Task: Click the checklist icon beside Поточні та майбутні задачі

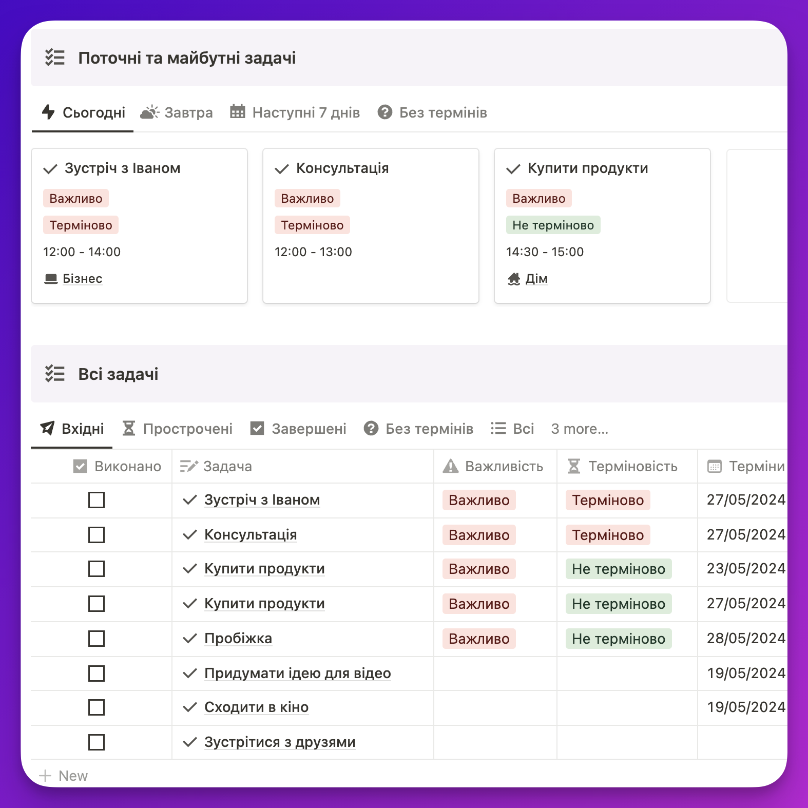Action: tap(55, 57)
